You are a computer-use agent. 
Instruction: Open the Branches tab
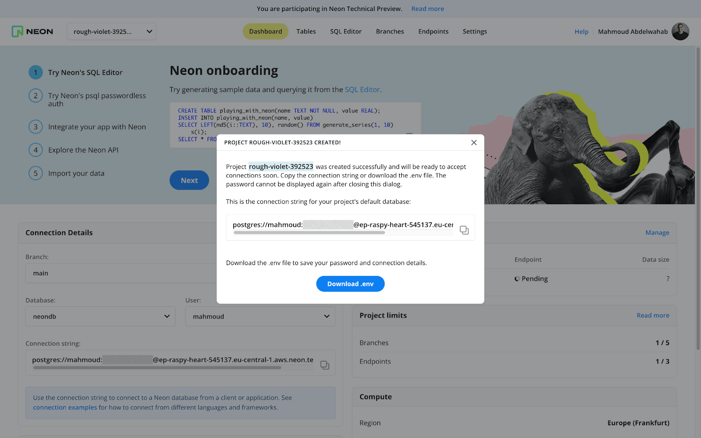(390, 32)
